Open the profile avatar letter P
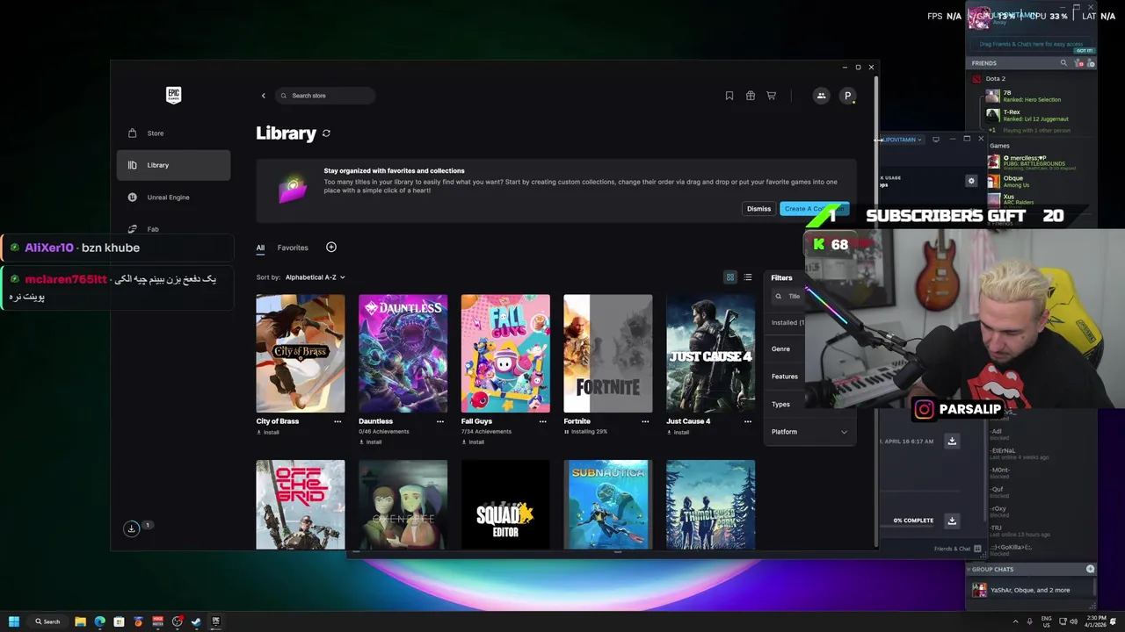 click(847, 96)
